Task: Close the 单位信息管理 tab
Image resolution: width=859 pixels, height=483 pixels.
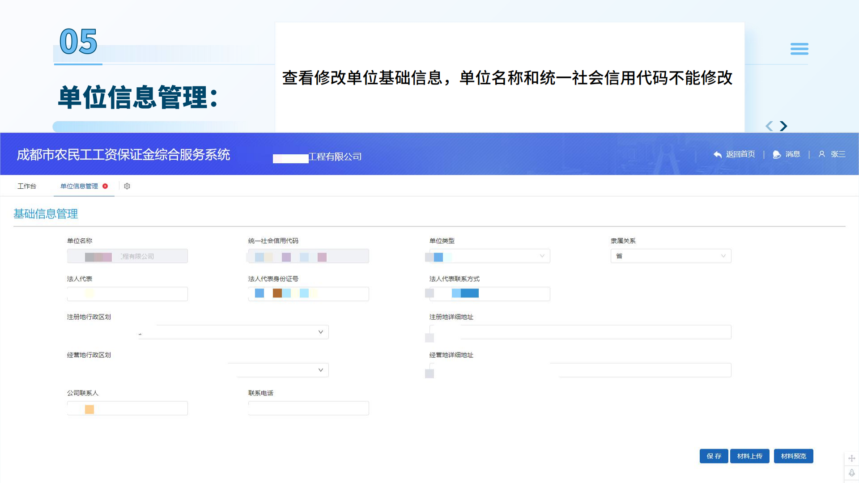Action: tap(105, 186)
